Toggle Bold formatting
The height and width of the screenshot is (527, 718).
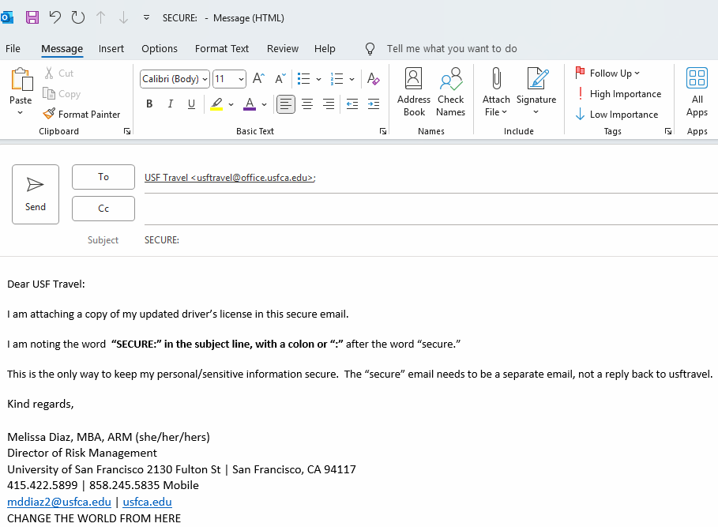click(149, 104)
